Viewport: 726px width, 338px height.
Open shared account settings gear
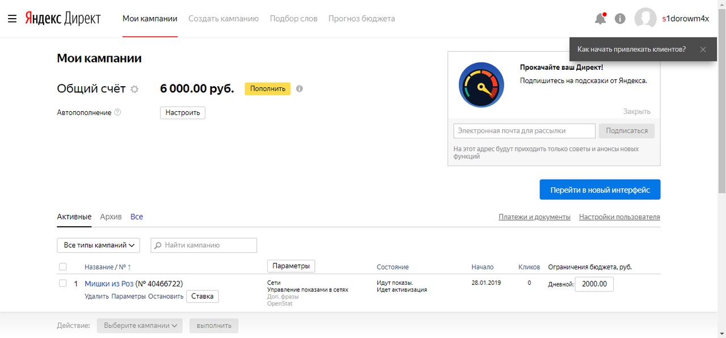point(134,89)
